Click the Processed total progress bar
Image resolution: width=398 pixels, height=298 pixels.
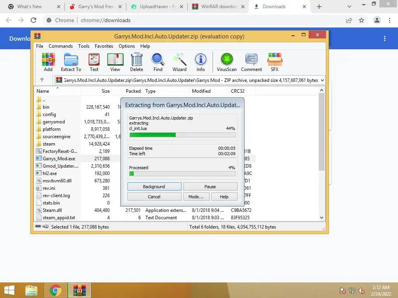pos(182,173)
